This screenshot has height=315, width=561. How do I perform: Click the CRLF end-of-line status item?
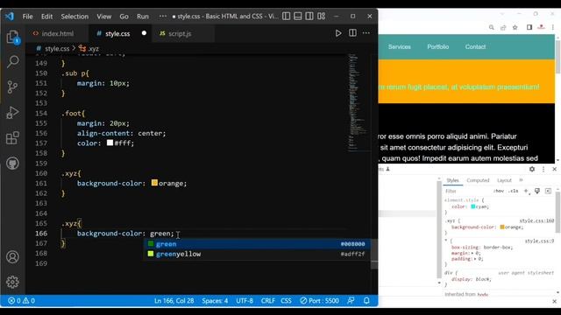pos(267,301)
